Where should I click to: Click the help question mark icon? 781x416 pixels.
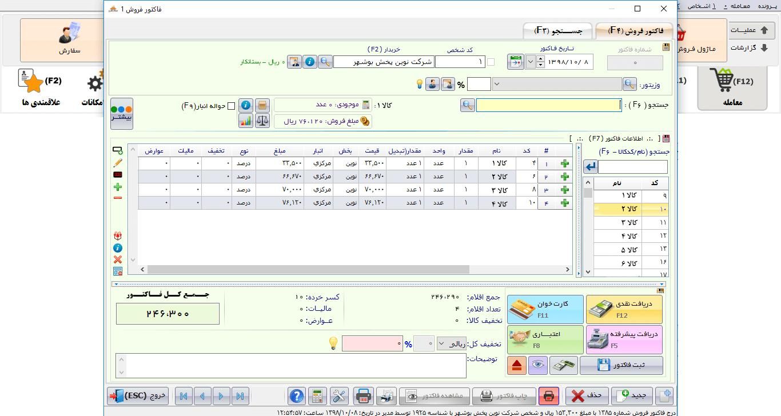coord(296,396)
